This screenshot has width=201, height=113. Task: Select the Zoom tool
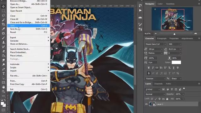(3, 91)
